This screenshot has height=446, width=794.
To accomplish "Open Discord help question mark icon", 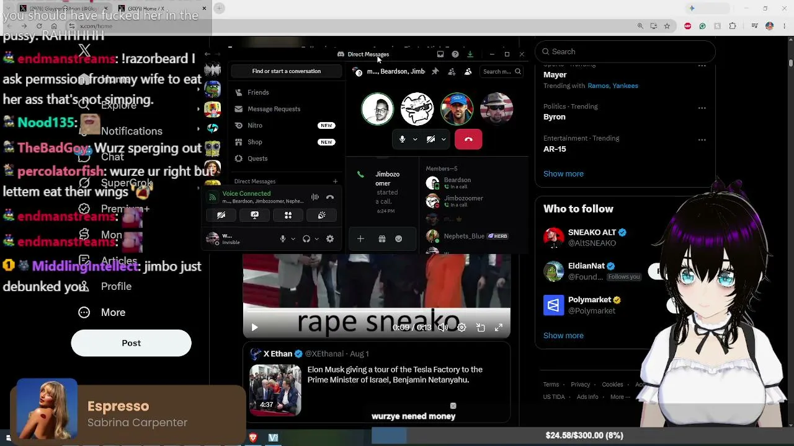I will (455, 55).
